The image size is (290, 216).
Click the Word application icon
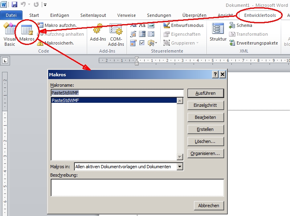[4, 4]
